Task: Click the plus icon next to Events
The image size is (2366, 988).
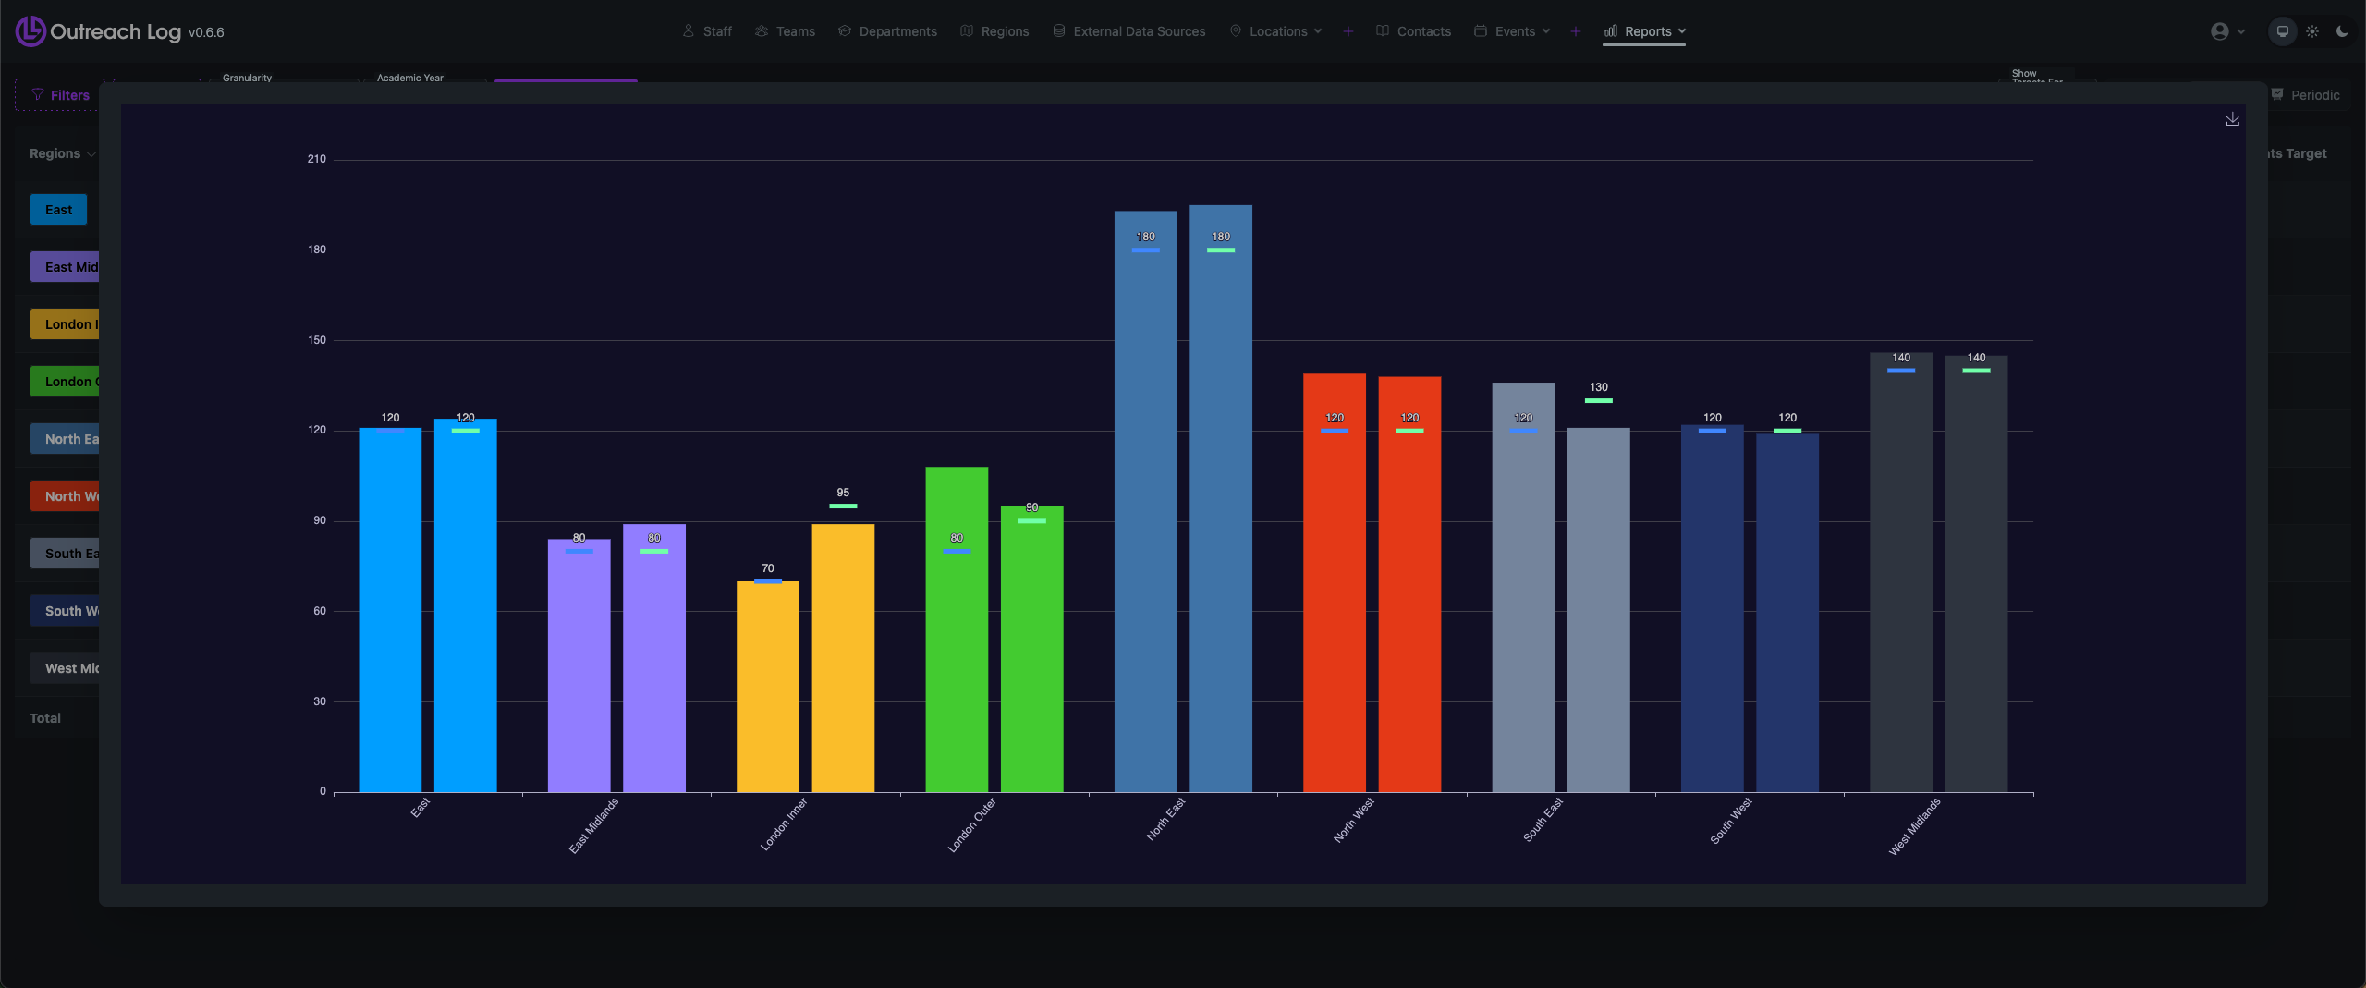Action: 1575,31
